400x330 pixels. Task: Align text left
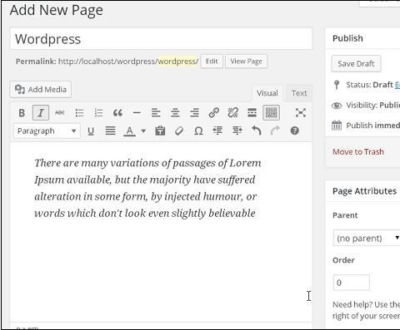coord(156,113)
